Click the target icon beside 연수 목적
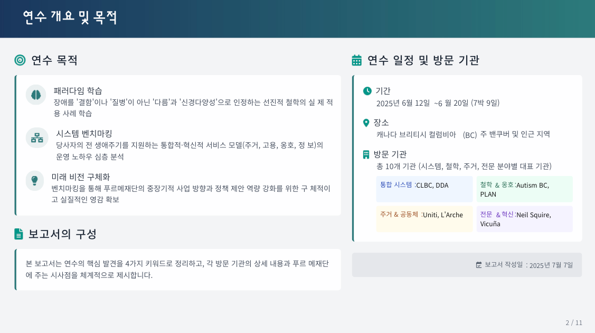The width and height of the screenshot is (595, 333). [20, 60]
